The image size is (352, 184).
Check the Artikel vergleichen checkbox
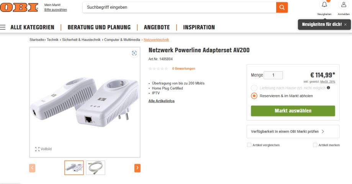[x=249, y=145]
